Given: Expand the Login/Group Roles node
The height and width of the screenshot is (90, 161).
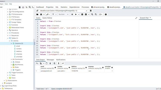Looking at the screenshot, I should pos(1,86).
